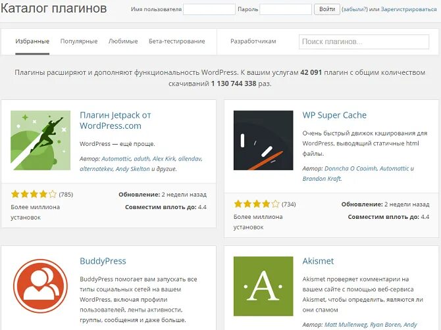Click Jetpack's Более миллиона установок text
This screenshot has width=441, height=330.
click(35, 212)
